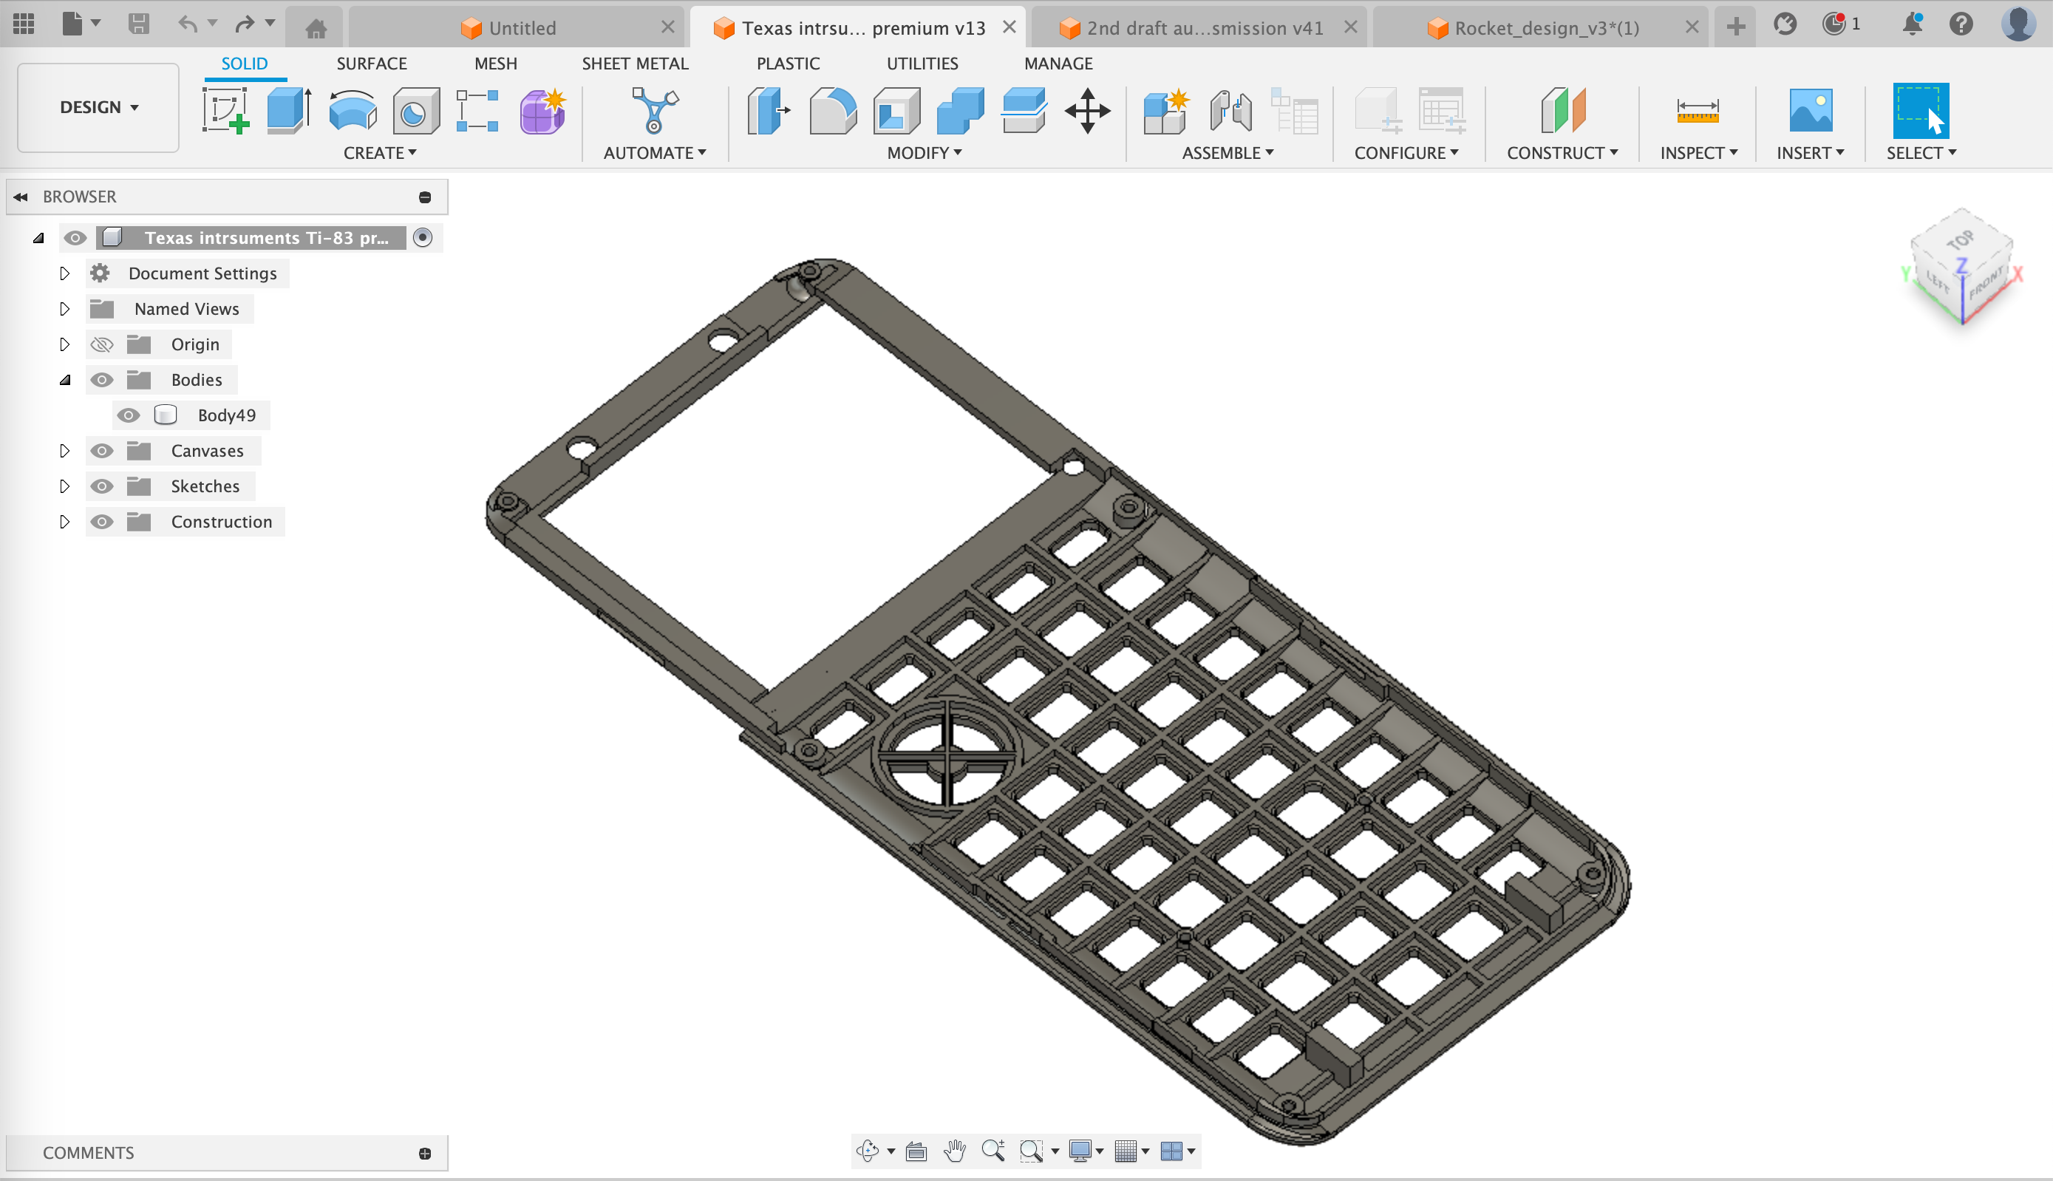Toggle visibility of Named Views folder

click(x=100, y=309)
